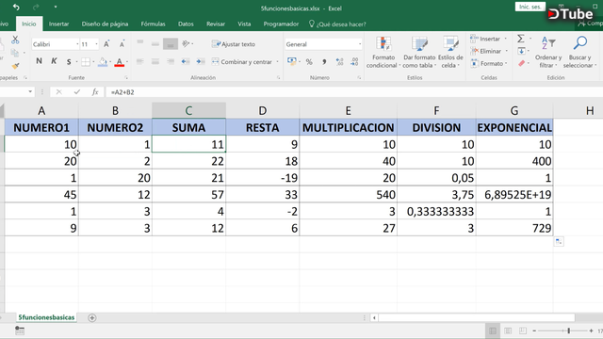Open Formato condicional menu
This screenshot has width=603, height=339.
tap(383, 53)
